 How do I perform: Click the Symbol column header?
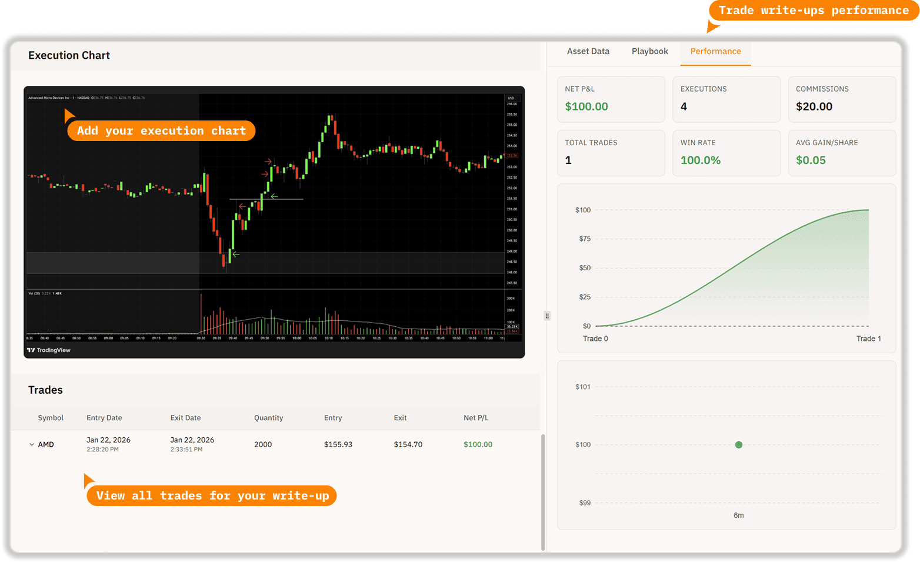pos(51,418)
